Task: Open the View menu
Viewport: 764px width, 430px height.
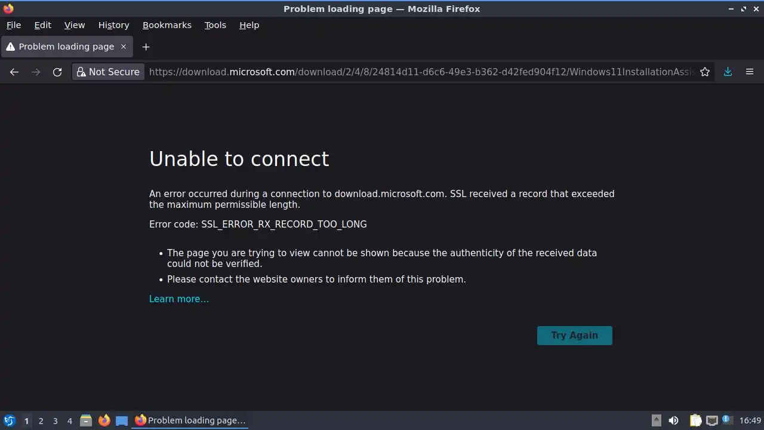Action: coord(75,25)
